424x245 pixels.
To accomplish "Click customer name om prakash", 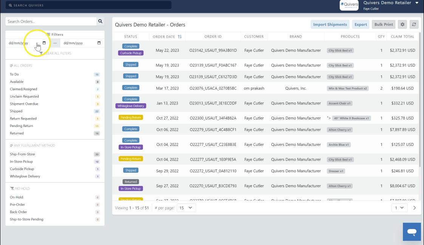I will (254, 88).
